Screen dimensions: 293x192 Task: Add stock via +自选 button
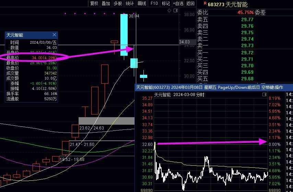coord(178,3)
